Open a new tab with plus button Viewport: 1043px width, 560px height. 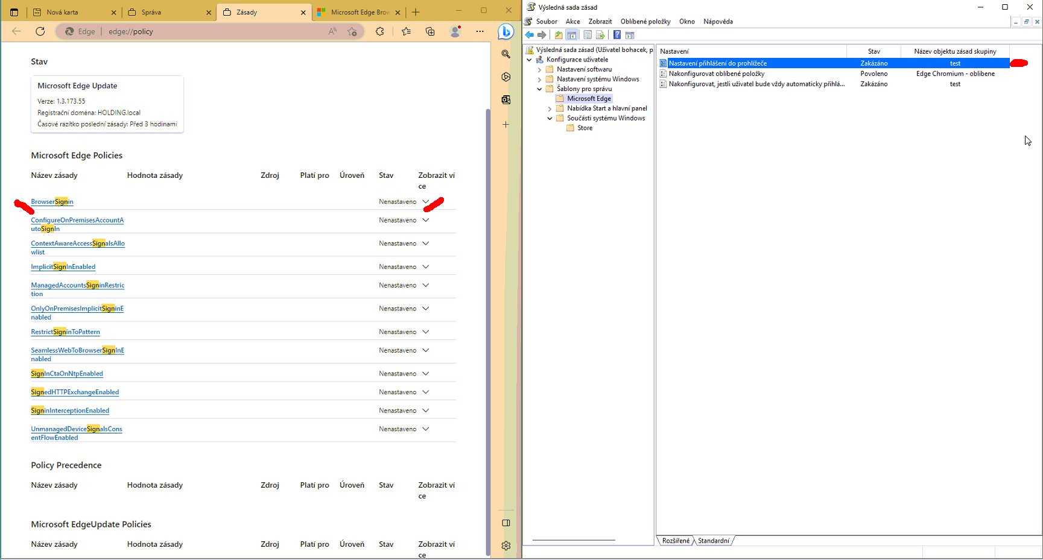point(416,12)
